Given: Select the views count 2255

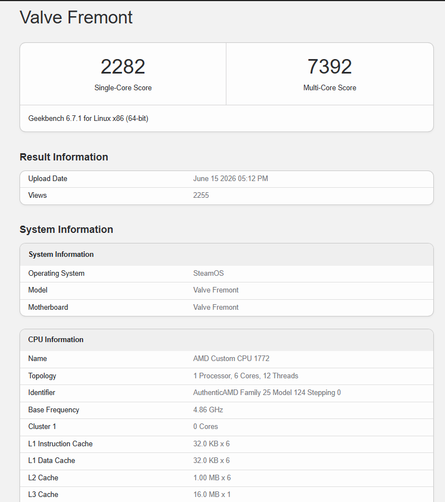Looking at the screenshot, I should 201,196.
